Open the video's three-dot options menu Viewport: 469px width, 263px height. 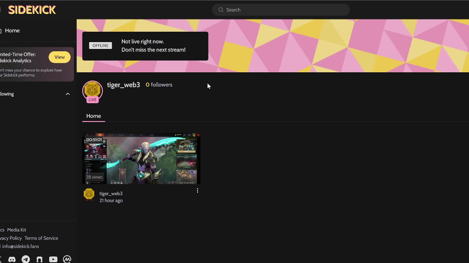click(197, 191)
